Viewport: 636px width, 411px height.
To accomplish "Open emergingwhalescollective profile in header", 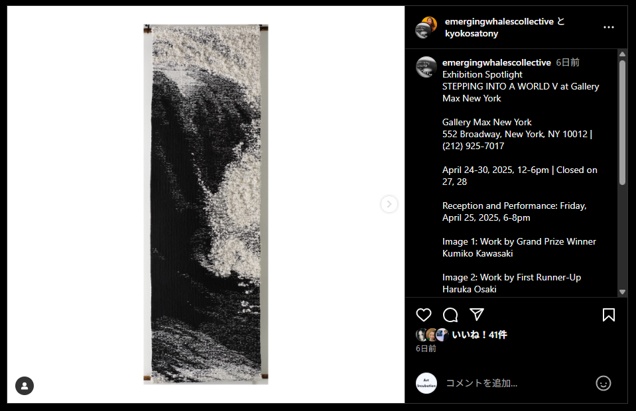I will point(499,21).
